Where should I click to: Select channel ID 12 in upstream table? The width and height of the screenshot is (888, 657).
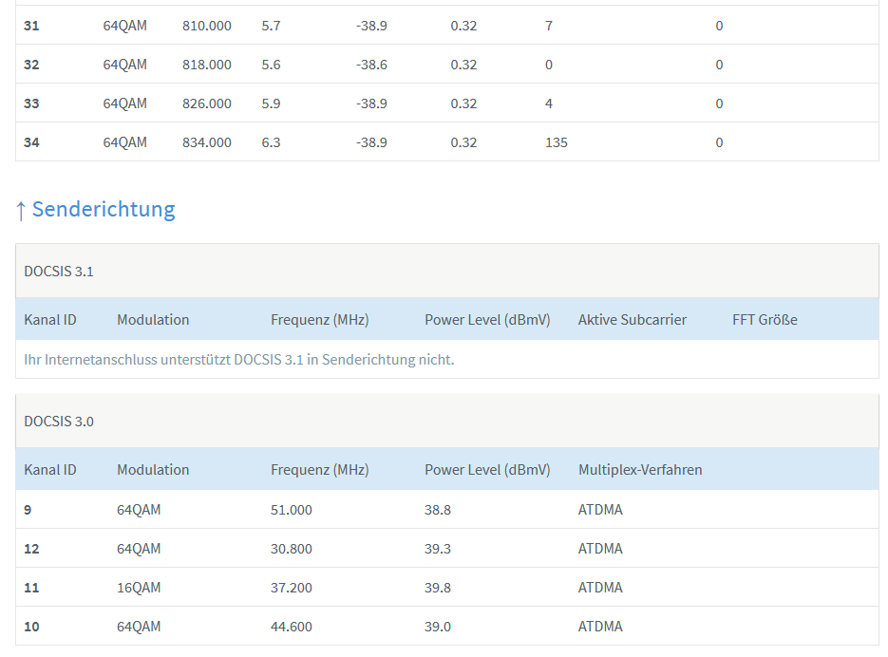(31, 549)
